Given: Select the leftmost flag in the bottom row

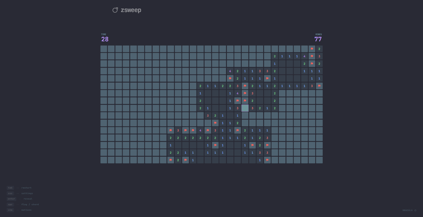Looking at the screenshot, I should point(171,160).
